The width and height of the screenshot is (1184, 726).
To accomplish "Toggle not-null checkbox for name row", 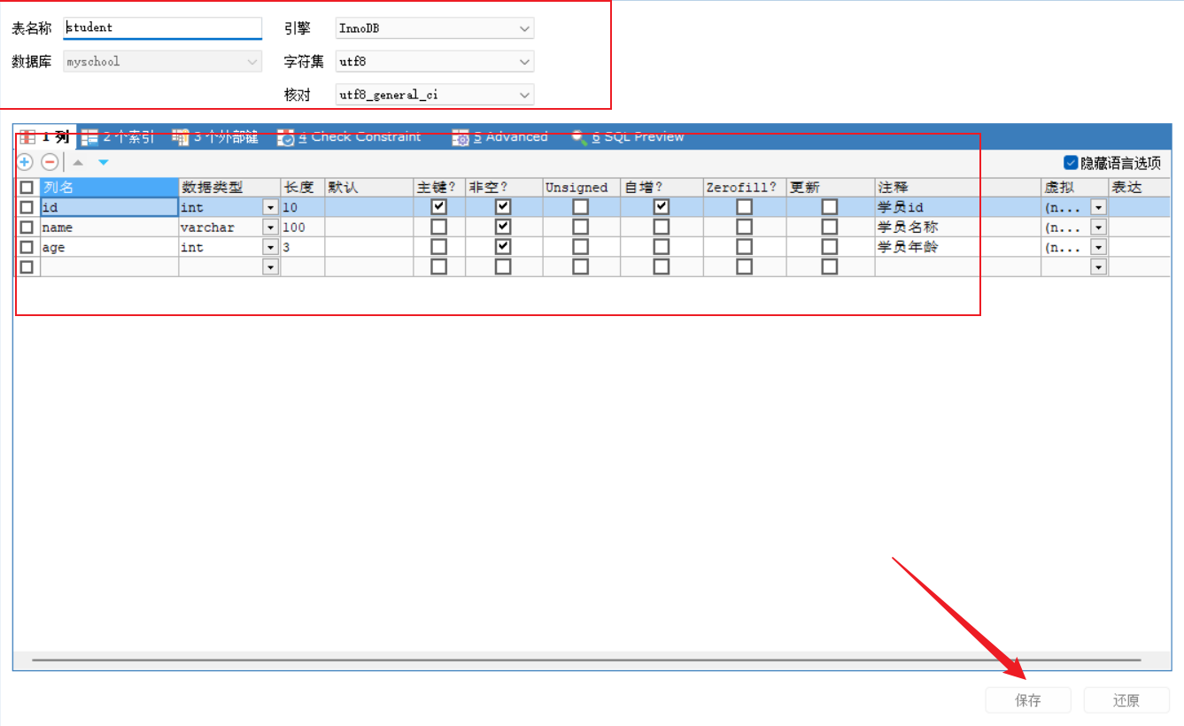I will point(503,227).
